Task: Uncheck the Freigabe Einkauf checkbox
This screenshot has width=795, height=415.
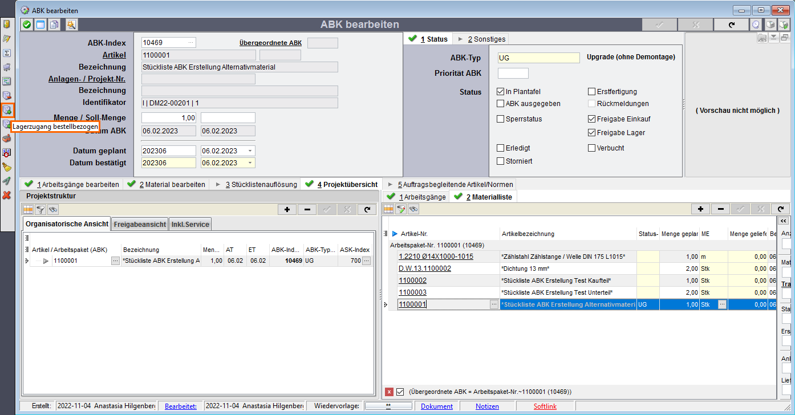Action: coord(592,119)
